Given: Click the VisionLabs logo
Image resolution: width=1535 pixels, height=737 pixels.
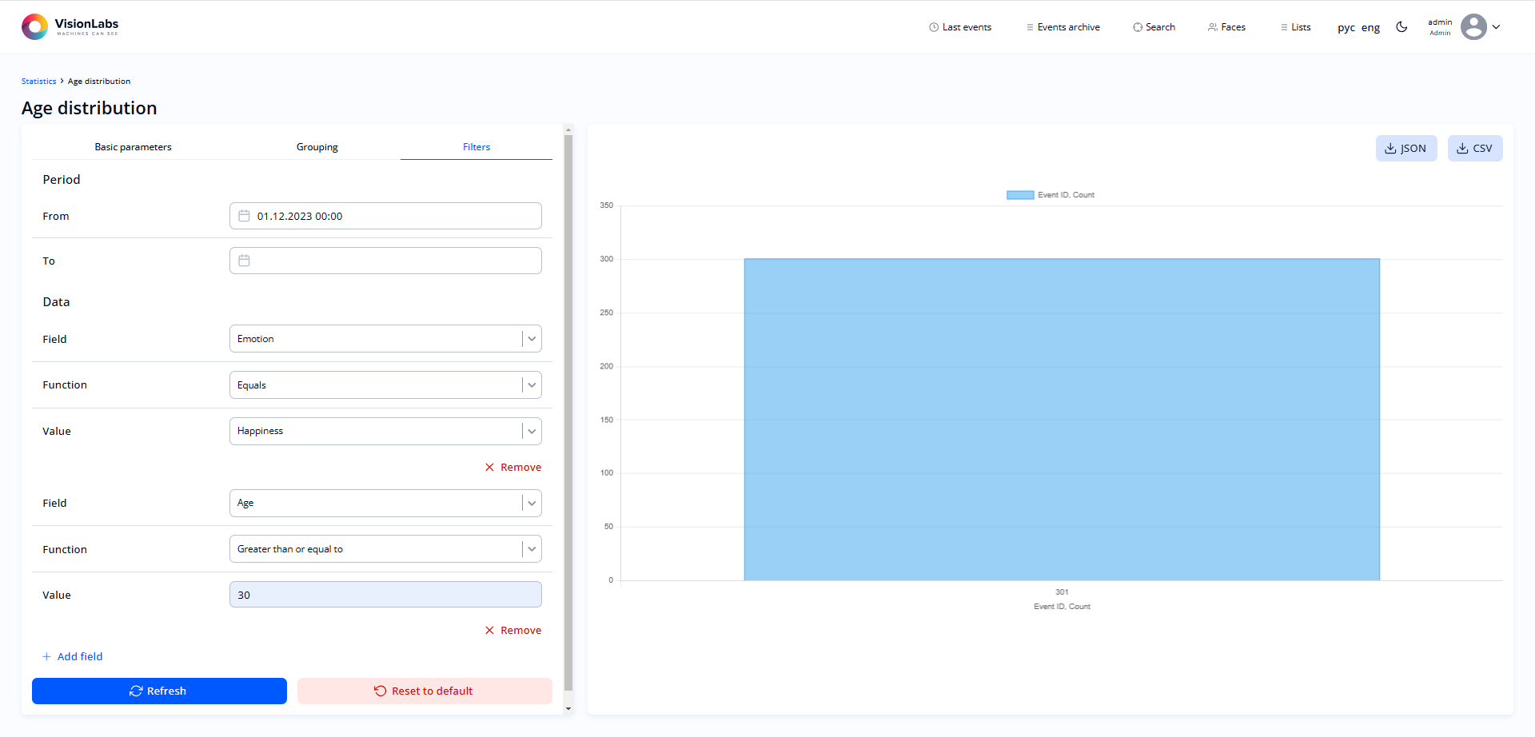Looking at the screenshot, I should (70, 26).
